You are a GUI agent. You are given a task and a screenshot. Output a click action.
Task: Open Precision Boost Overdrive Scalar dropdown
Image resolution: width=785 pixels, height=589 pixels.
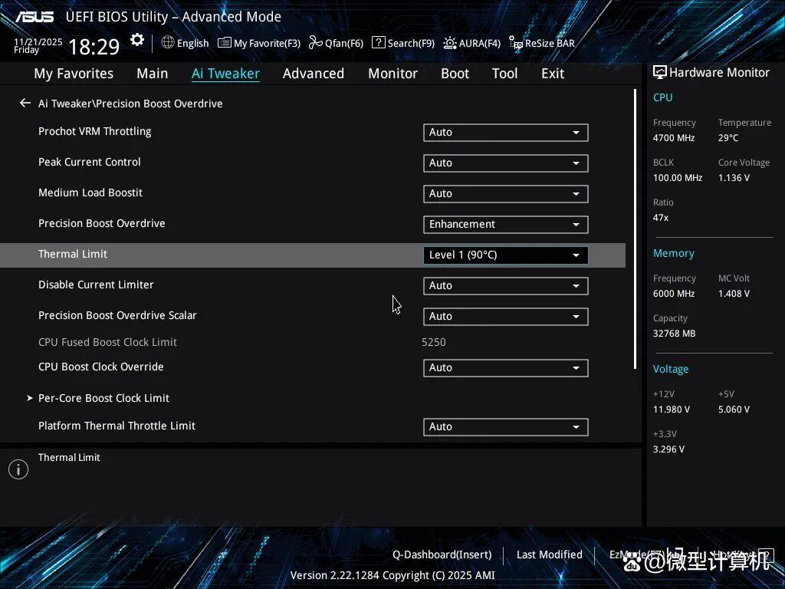point(506,317)
